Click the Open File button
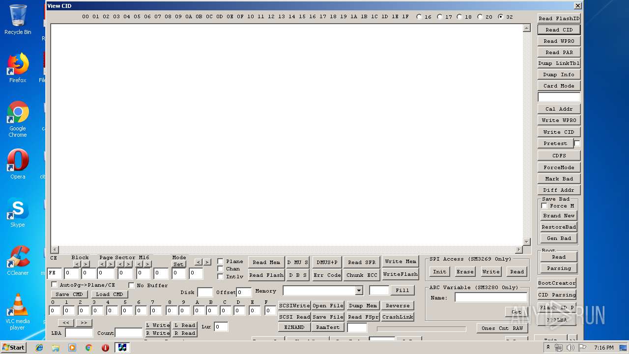The width and height of the screenshot is (629, 354). pyautogui.click(x=328, y=306)
